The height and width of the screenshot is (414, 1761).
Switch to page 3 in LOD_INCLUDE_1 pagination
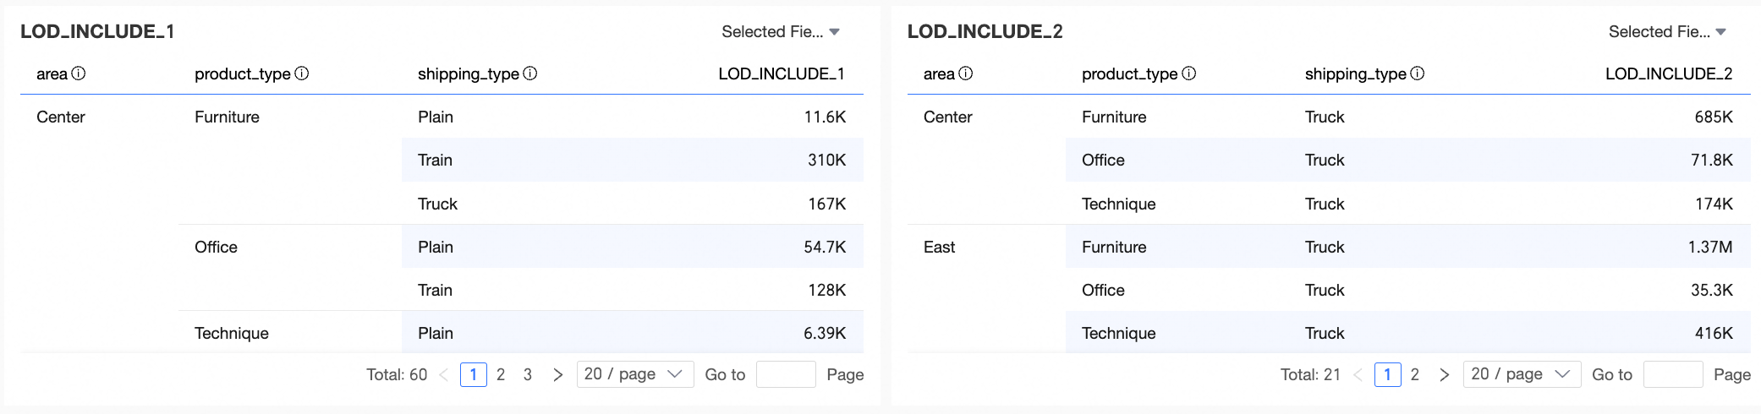coord(528,374)
